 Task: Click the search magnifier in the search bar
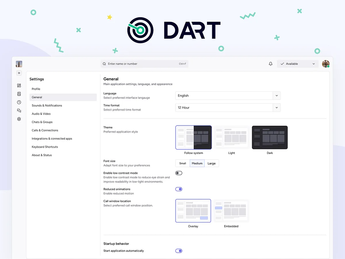[104, 64]
